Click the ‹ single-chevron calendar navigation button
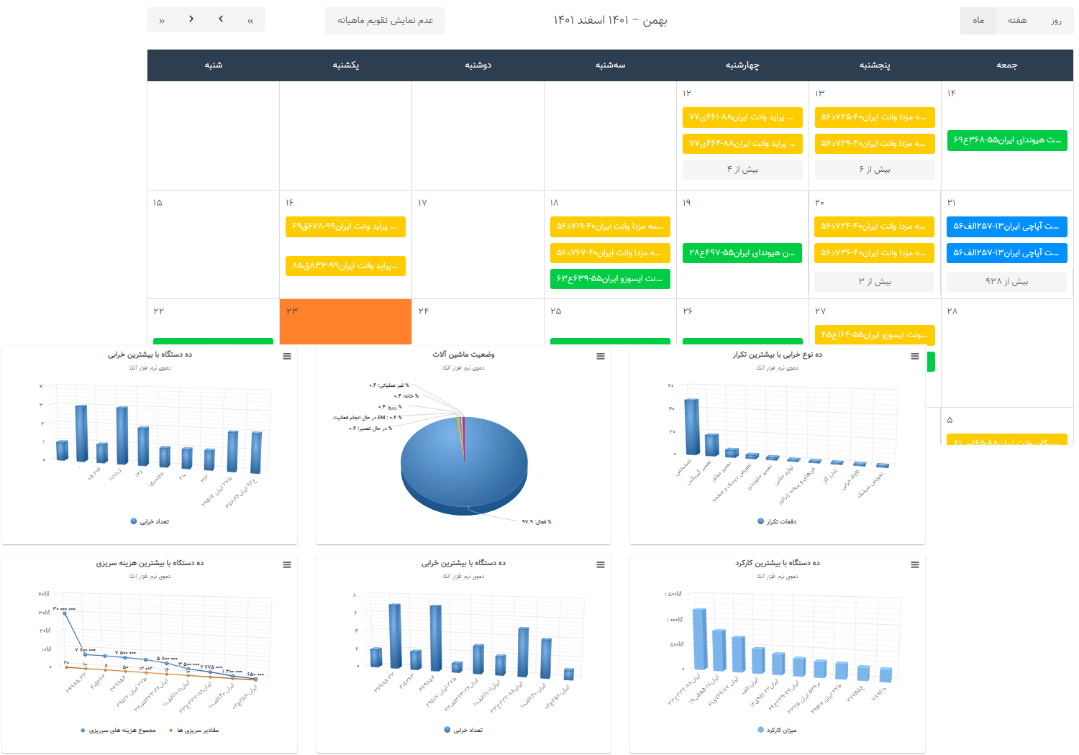1079x755 pixels. pos(221,19)
